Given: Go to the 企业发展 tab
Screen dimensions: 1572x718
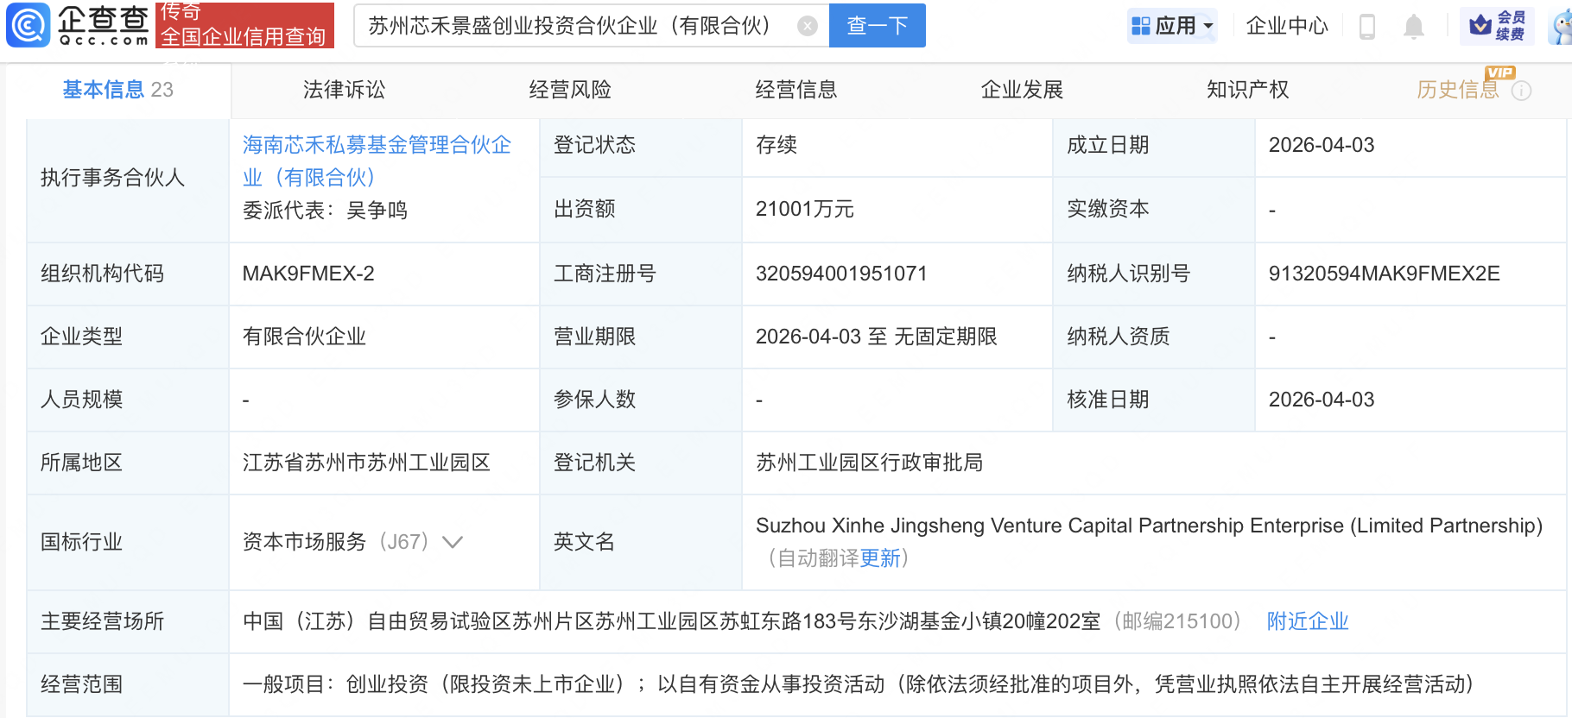Looking at the screenshot, I should click(x=1022, y=90).
